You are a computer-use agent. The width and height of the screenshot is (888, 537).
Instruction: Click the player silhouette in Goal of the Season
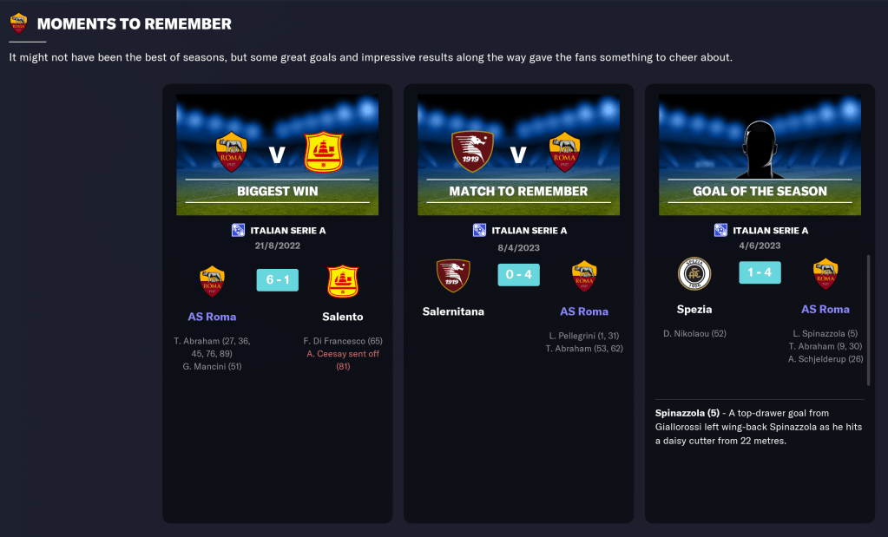point(760,149)
